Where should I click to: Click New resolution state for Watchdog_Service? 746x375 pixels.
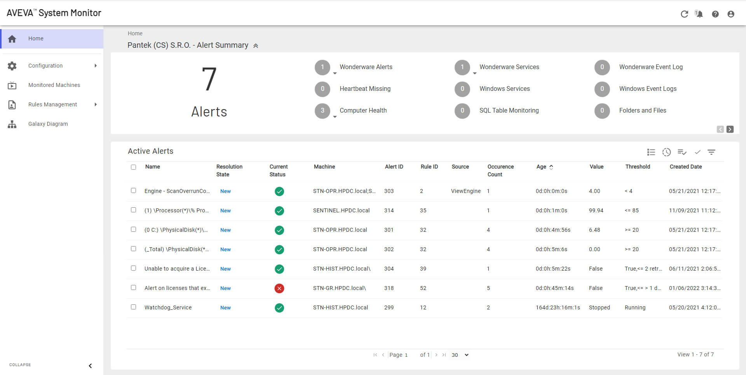pos(225,308)
